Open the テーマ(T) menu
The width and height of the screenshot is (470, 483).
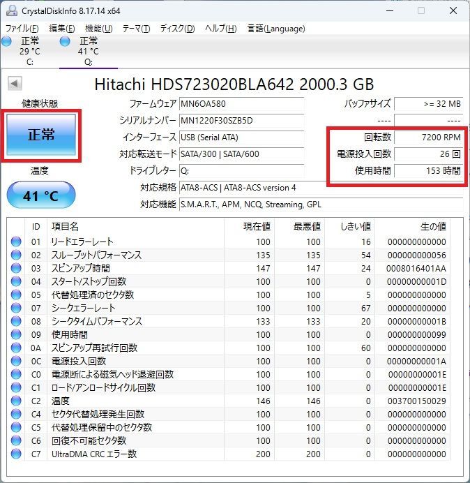137,29
